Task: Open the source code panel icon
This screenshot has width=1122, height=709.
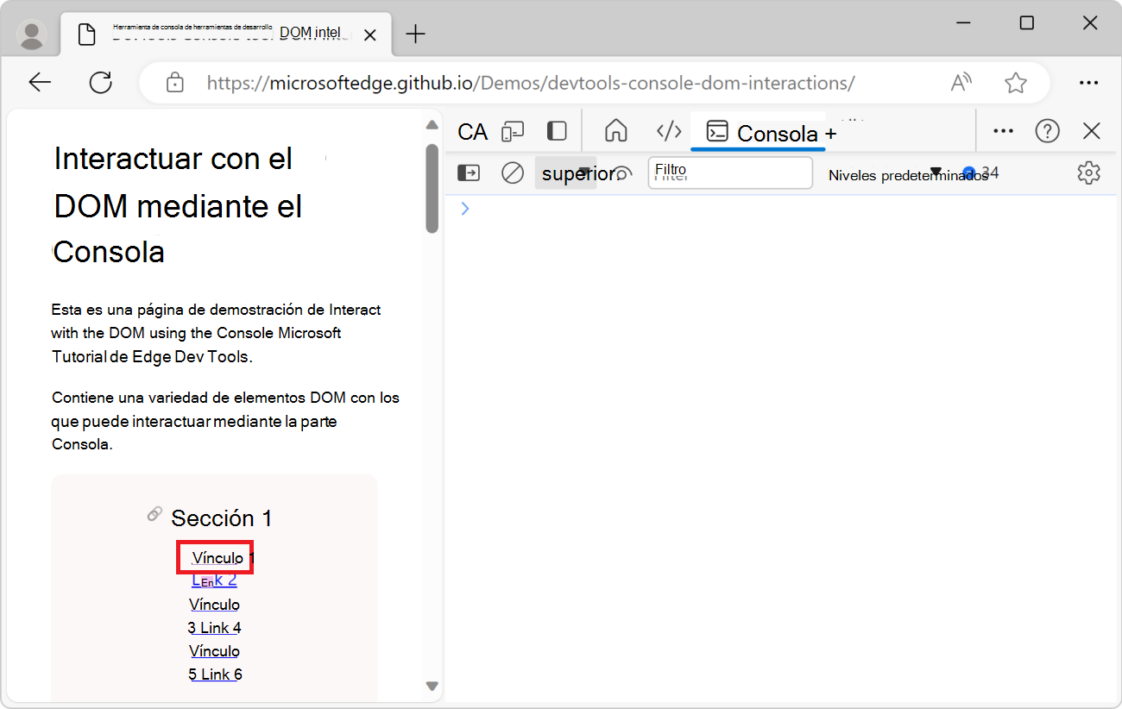Action: (669, 131)
